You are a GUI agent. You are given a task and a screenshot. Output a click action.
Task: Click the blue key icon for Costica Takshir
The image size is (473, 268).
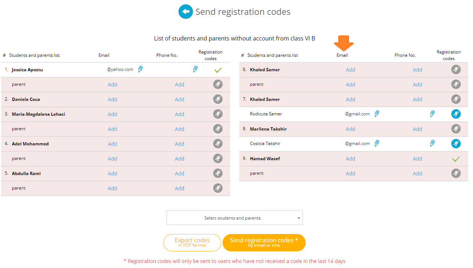pyautogui.click(x=456, y=144)
